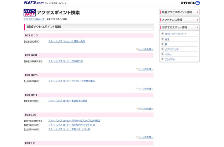Image resolution: width=224 pixels, height=147 pixels.
Task: Select the 【長野県松本市】 location label
Action: click(32, 125)
